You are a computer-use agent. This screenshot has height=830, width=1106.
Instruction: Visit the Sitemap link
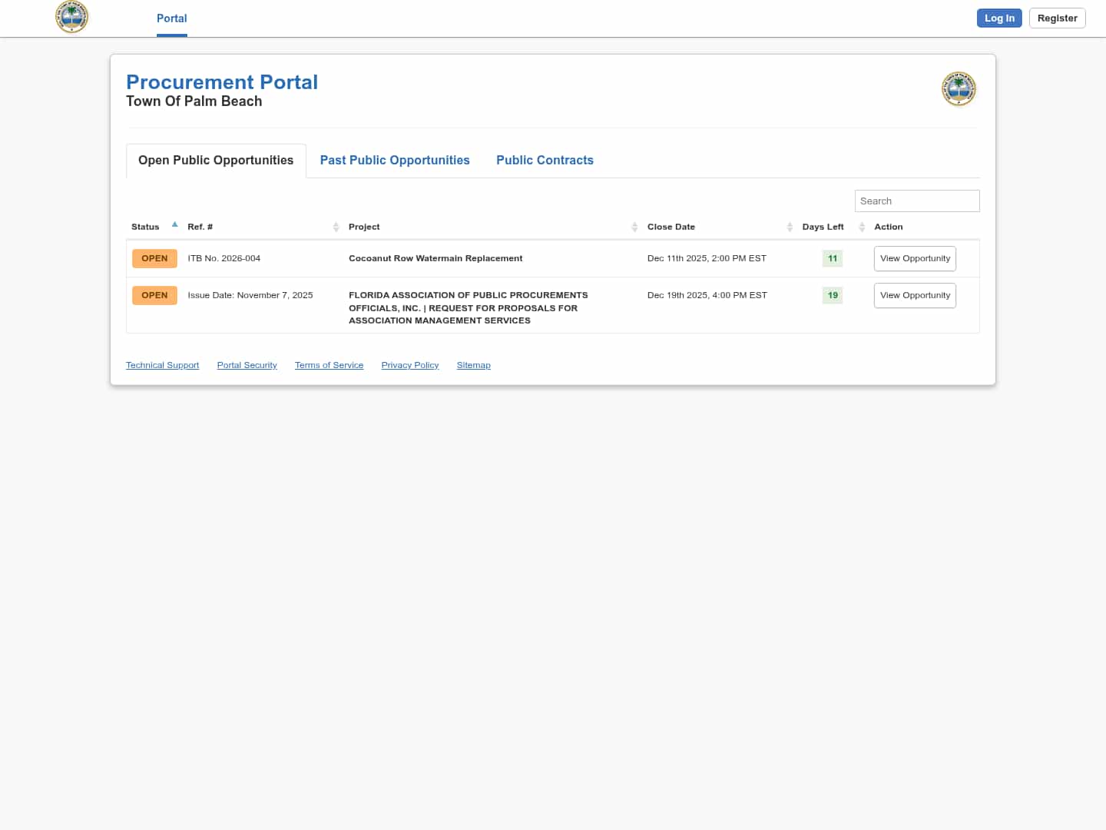[473, 365]
